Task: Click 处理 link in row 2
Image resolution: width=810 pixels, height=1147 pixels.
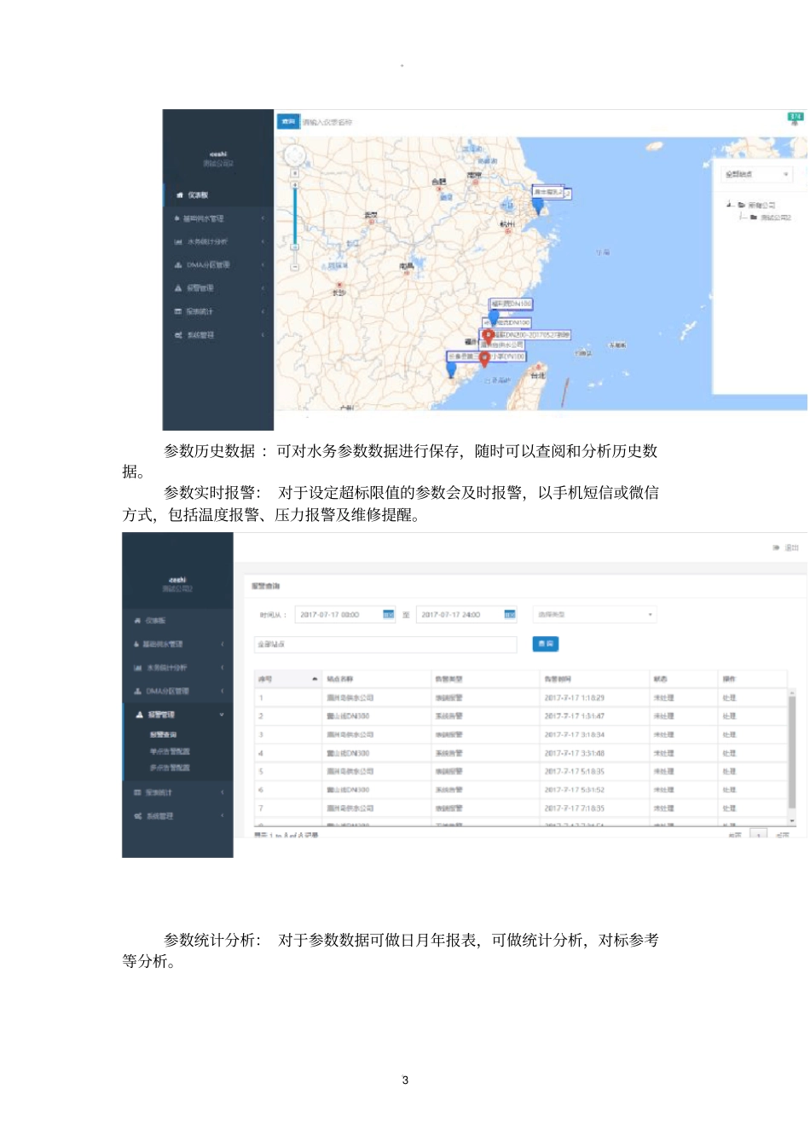Action: [x=729, y=716]
